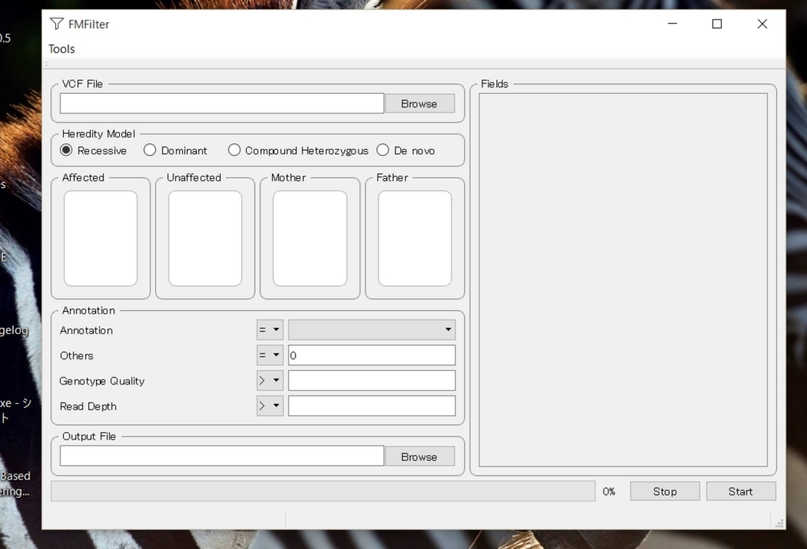Minimize the FMFilter window

[x=672, y=24]
